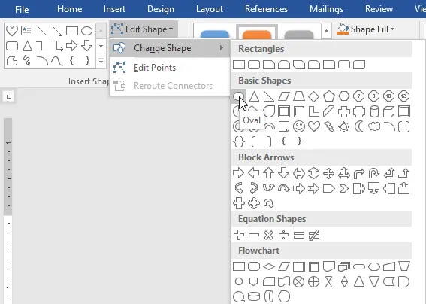The image size is (426, 304).
Task: Select the Flowchart Decision diamond shape
Action: 269,266
